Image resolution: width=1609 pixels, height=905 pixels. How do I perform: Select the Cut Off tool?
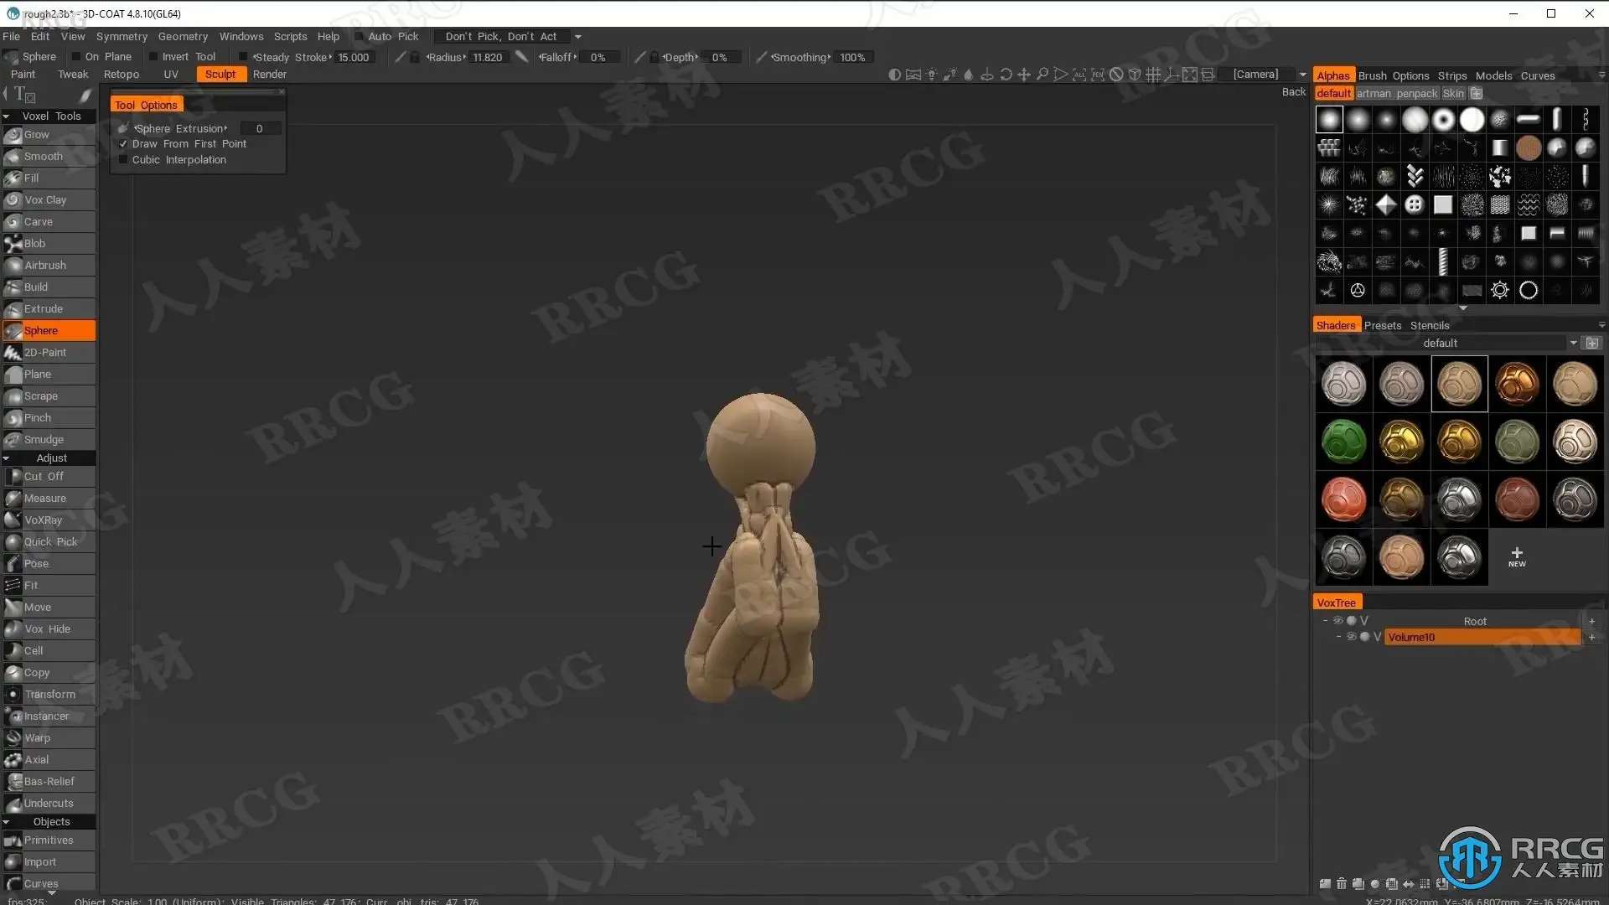(x=44, y=476)
